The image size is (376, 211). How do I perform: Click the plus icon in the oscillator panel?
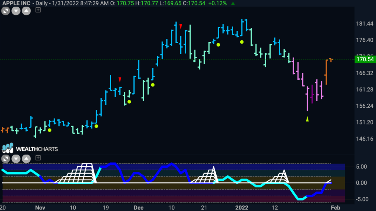pos(38,158)
